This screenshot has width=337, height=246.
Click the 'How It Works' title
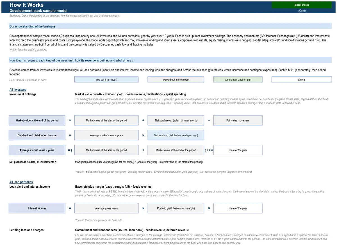click(x=27, y=5)
